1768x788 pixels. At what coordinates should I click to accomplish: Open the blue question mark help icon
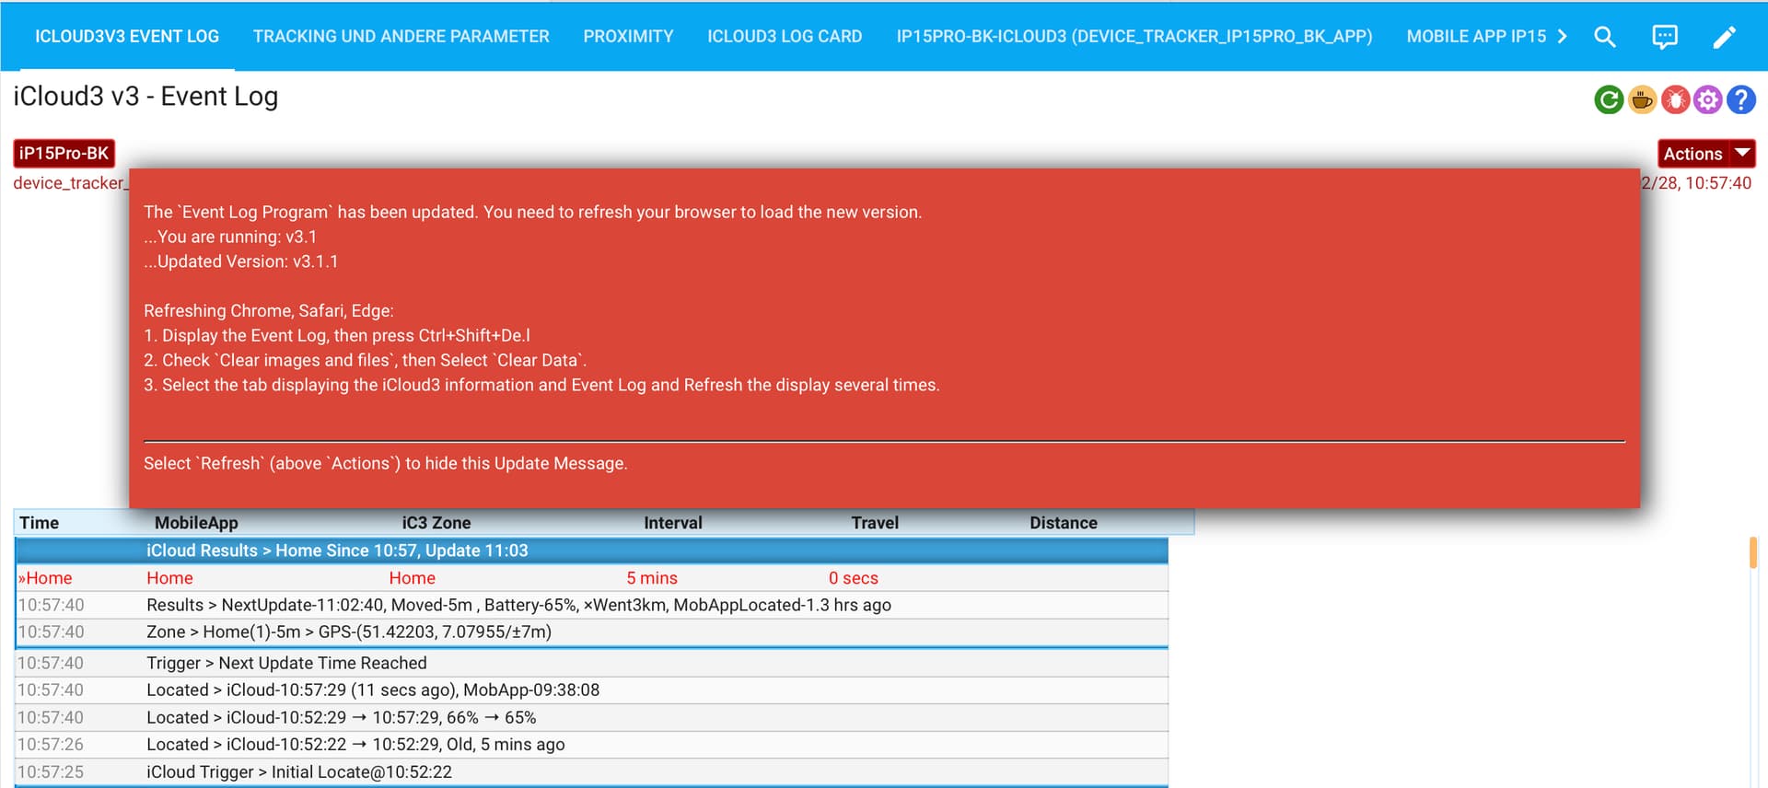click(x=1741, y=99)
